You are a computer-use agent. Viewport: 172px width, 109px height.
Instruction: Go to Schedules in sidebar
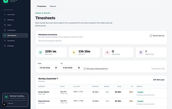coord(15,30)
